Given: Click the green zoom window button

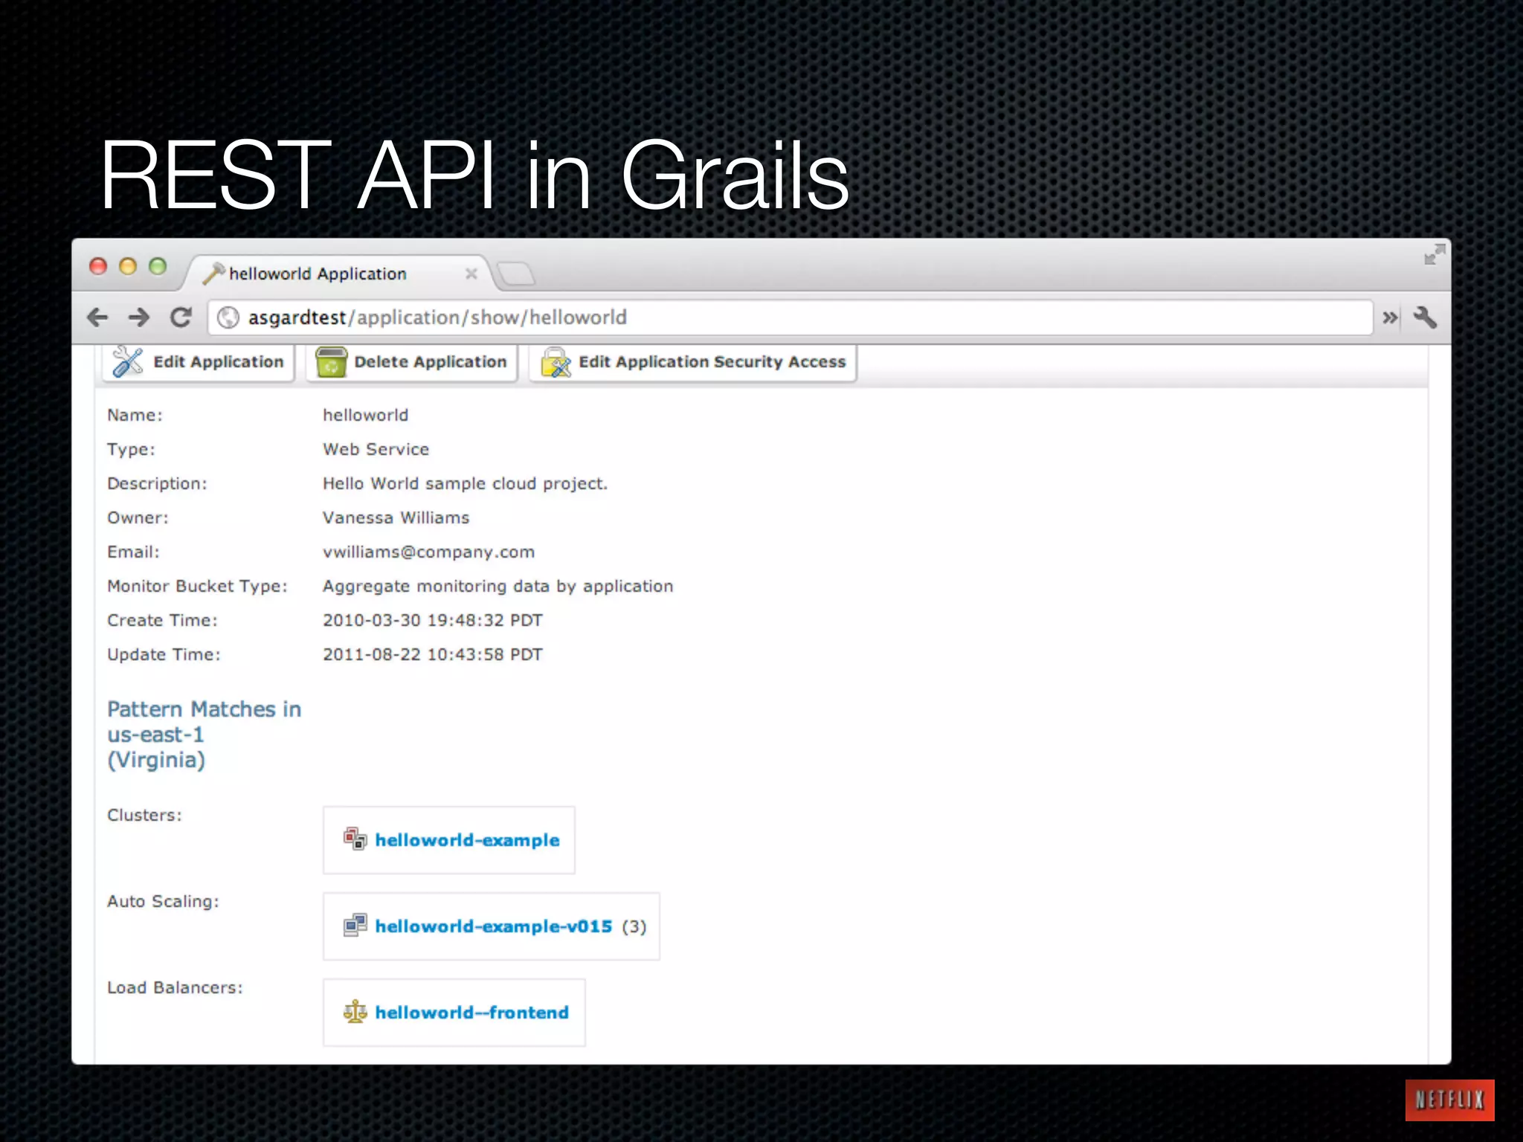Looking at the screenshot, I should coord(158,266).
